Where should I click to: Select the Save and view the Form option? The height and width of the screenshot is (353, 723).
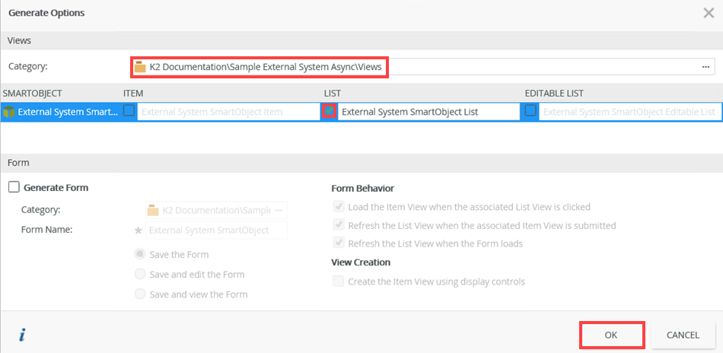click(140, 294)
